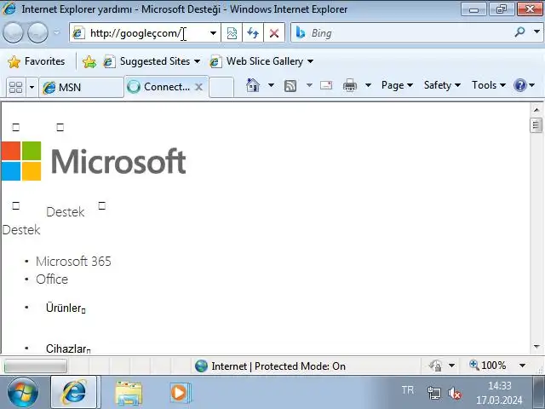
Task: Click the Microsoft logo
Action: click(x=93, y=161)
